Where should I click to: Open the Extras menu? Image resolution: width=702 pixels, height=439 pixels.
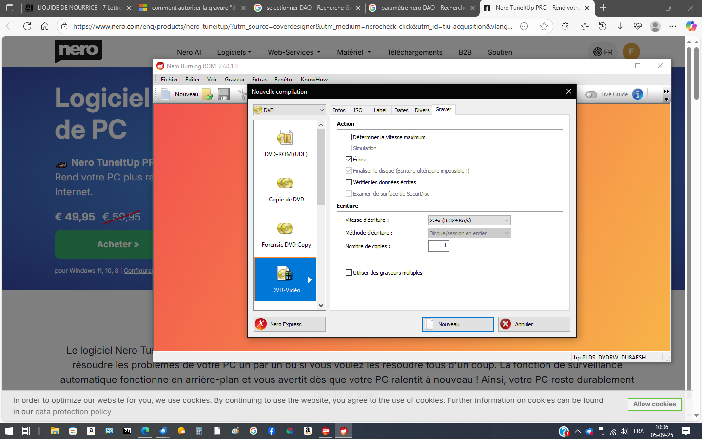[x=259, y=80]
